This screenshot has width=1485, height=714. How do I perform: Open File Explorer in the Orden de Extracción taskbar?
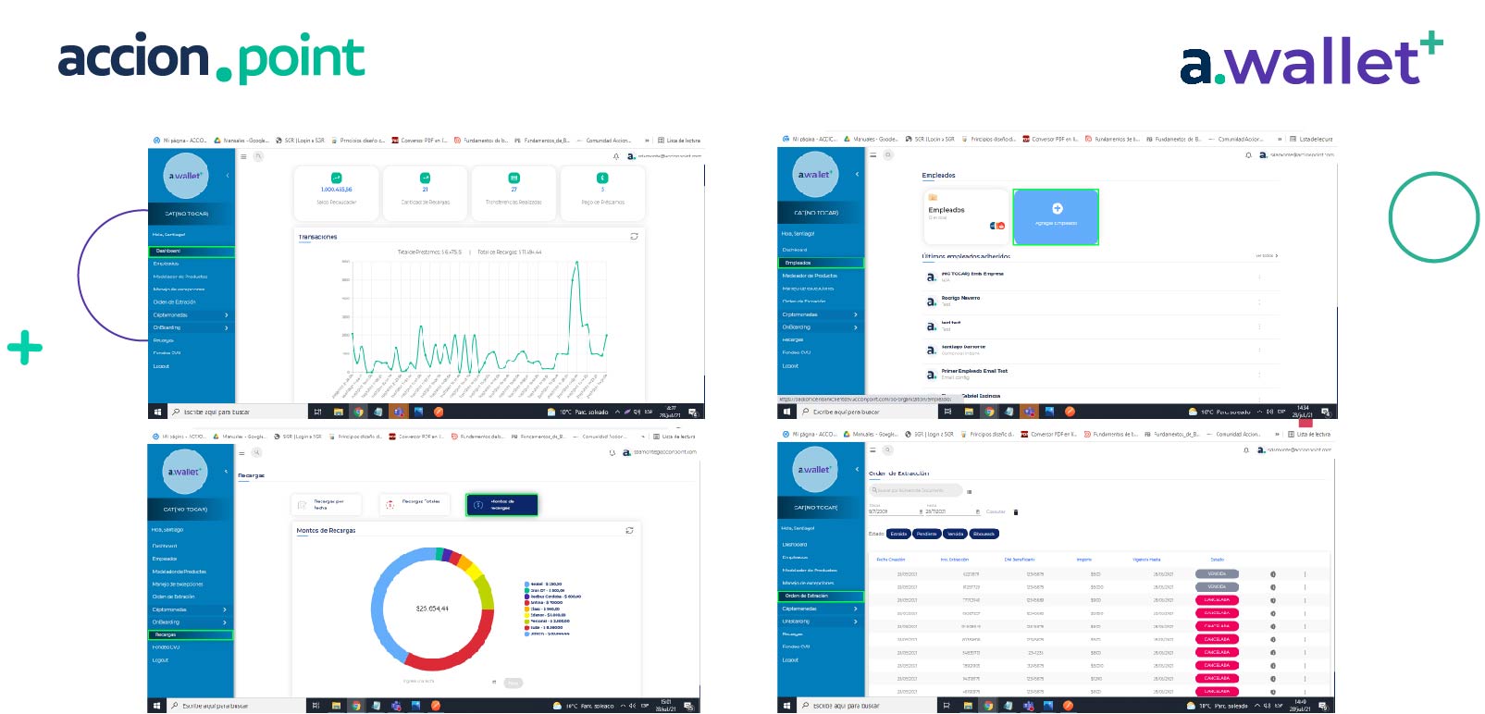click(x=968, y=706)
